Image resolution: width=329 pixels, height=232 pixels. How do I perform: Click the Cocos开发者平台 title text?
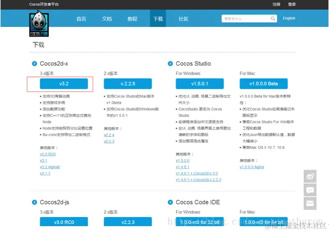click(44, 4)
